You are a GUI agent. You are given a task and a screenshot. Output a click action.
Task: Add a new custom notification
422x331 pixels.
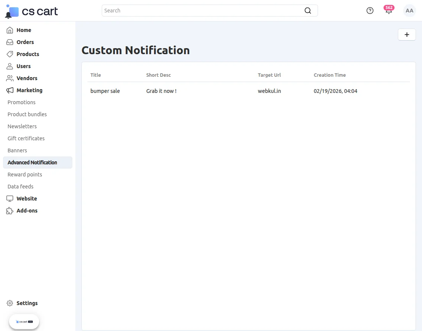[x=407, y=35]
